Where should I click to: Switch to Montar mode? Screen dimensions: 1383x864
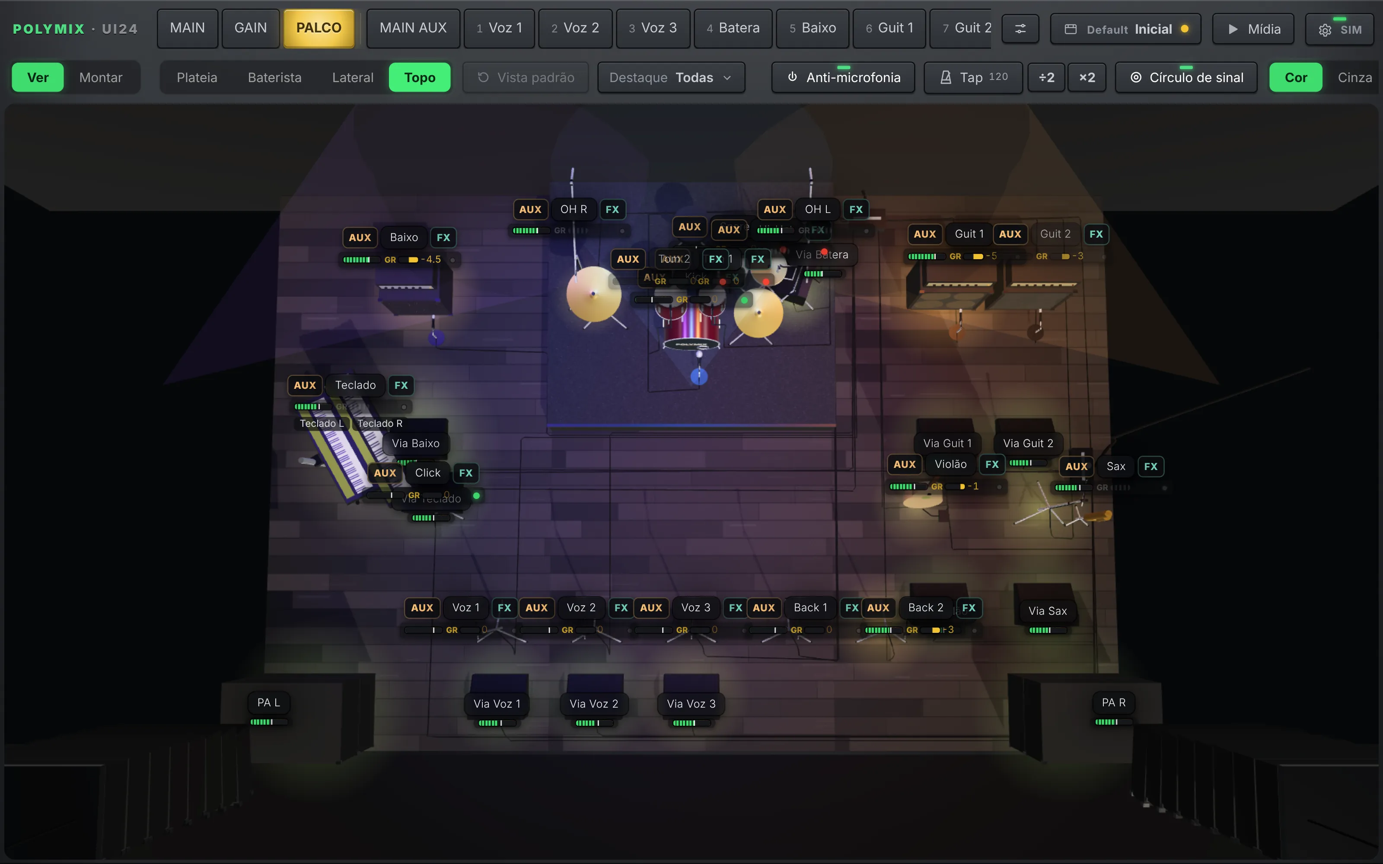[x=101, y=77]
